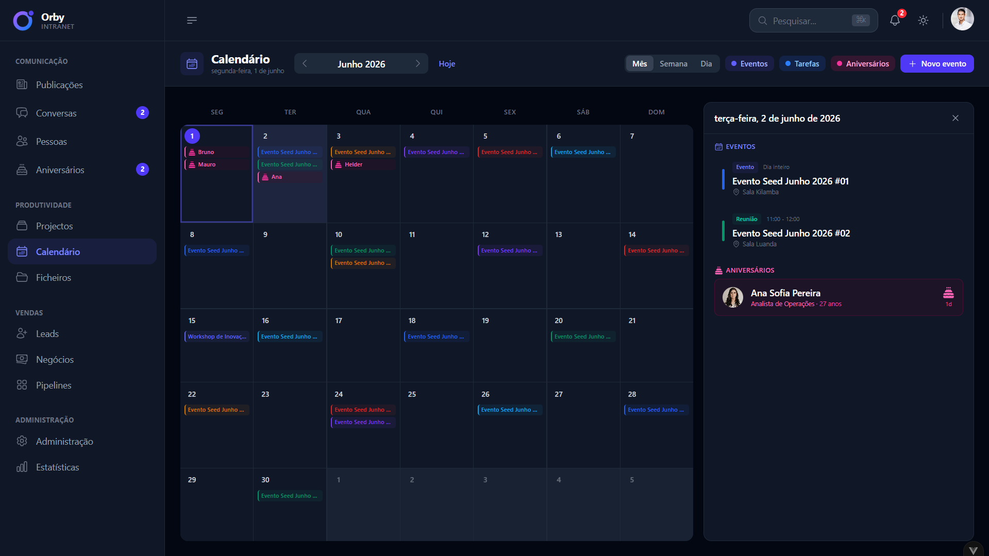The width and height of the screenshot is (989, 556).
Task: Click the calendar icon beside EVENTOS heading
Action: click(x=718, y=147)
